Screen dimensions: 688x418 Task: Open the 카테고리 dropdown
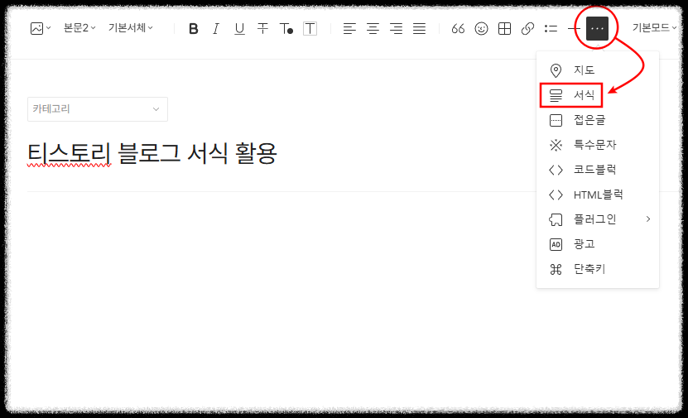coord(98,109)
